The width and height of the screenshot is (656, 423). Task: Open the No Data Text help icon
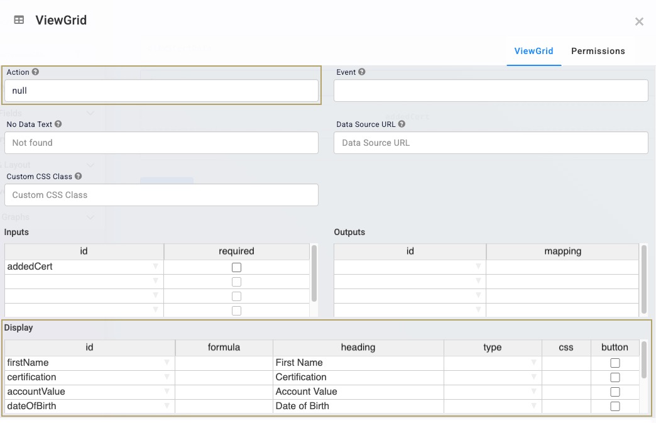coord(58,124)
